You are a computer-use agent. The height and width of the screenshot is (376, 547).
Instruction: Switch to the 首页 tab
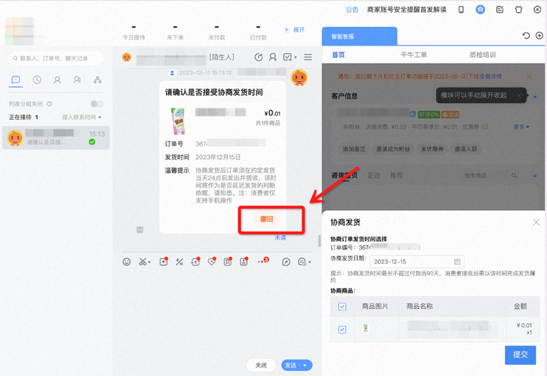338,55
